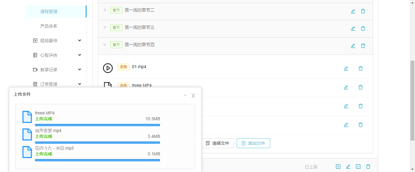Click the trash icon beside 已上架
This screenshot has height=172, width=415.
(368, 167)
